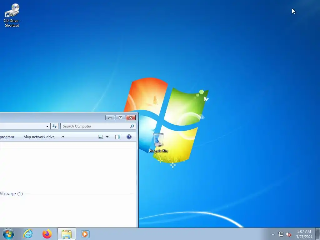Select the Recycle Bin desktop icon

(158, 142)
